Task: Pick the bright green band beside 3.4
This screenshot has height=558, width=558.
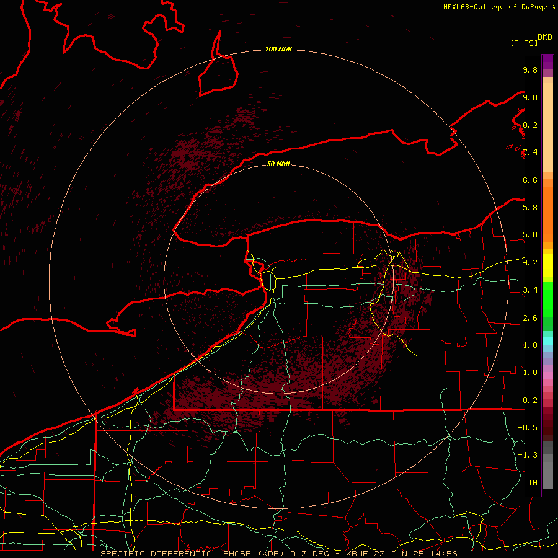Action: click(547, 299)
